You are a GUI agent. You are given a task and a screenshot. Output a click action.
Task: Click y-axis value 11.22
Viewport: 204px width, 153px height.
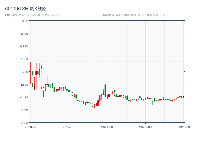point(25,21)
